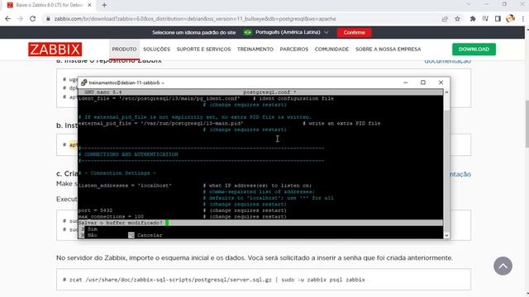Close the Zabbix browser tab
The width and height of the screenshot is (529, 297).
tap(89, 5)
